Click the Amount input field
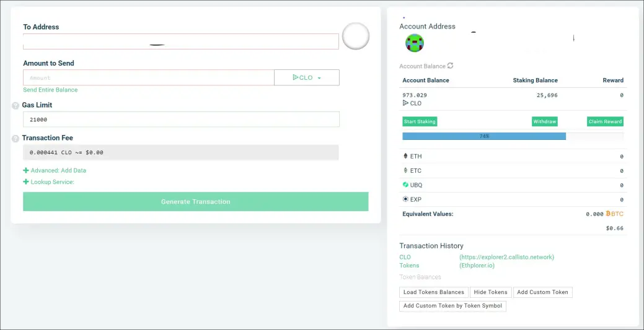 (149, 77)
